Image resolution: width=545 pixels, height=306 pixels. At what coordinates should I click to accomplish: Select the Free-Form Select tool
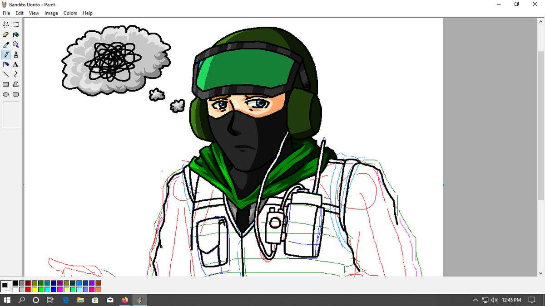[6, 24]
